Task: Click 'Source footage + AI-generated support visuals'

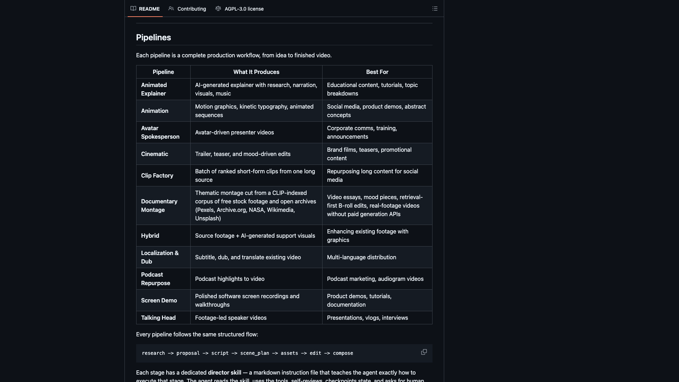Action: (255, 236)
